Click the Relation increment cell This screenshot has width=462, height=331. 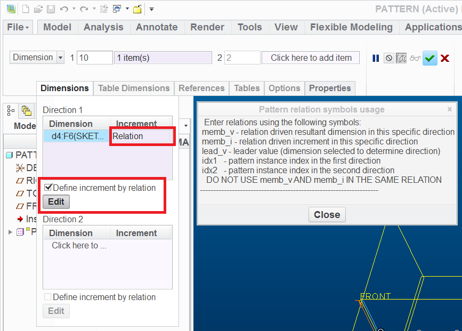(142, 136)
